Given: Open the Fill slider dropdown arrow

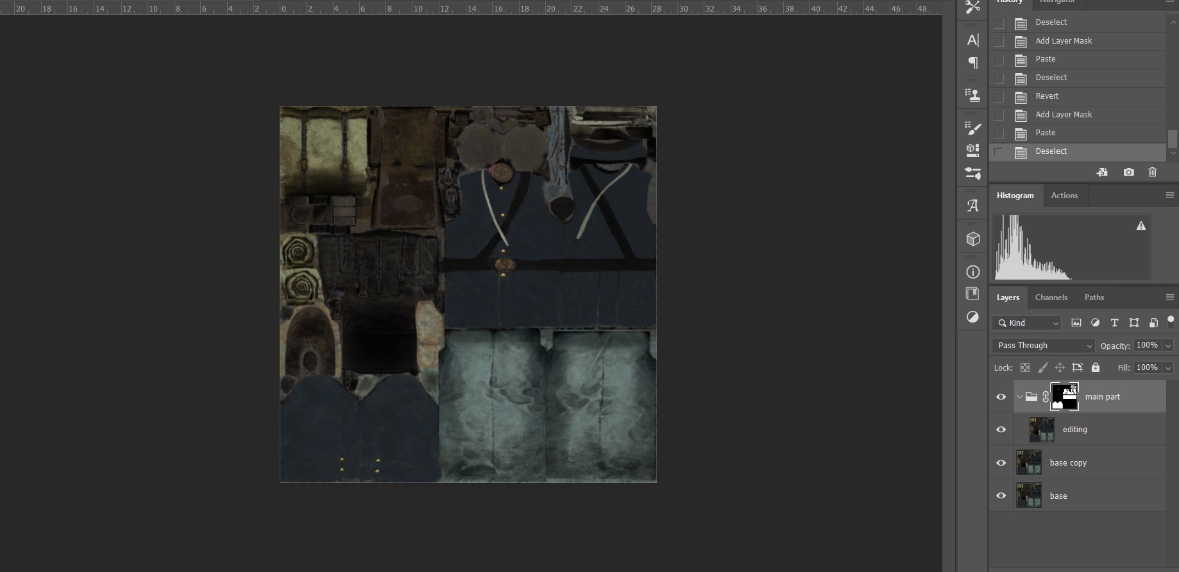Looking at the screenshot, I should (1169, 368).
